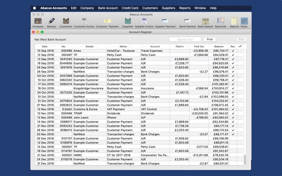Open the Edit menu
Viewport: 282px width, 176px height.
74,8
